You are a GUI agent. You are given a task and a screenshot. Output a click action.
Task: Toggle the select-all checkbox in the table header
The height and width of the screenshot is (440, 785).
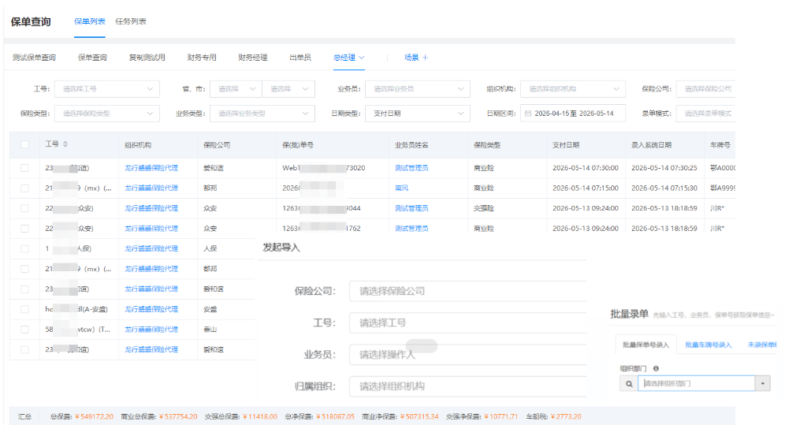pyautogui.click(x=24, y=145)
